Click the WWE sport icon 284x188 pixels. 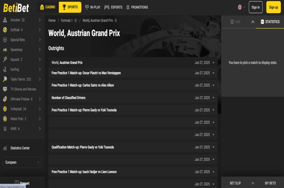tap(5, 128)
